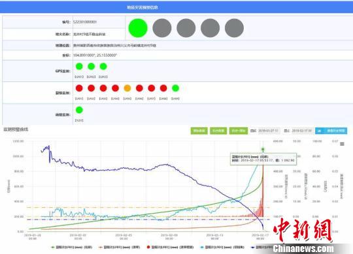
Task: Open the start date field showing 2019-01-27
Action: click(x=269, y=131)
